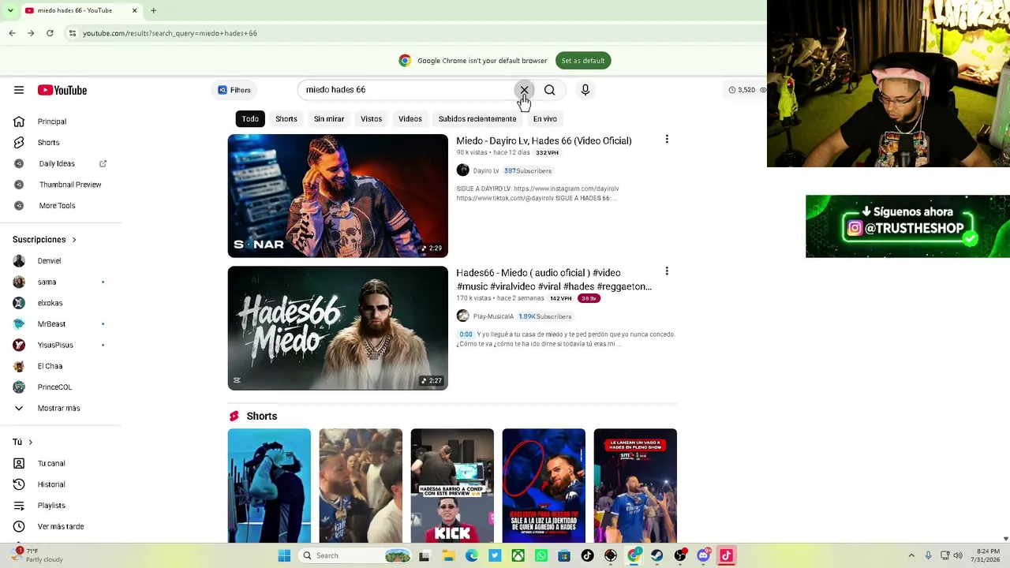The height and width of the screenshot is (568, 1010).
Task: Click the Windows taskbar search box
Action: (x=355, y=555)
